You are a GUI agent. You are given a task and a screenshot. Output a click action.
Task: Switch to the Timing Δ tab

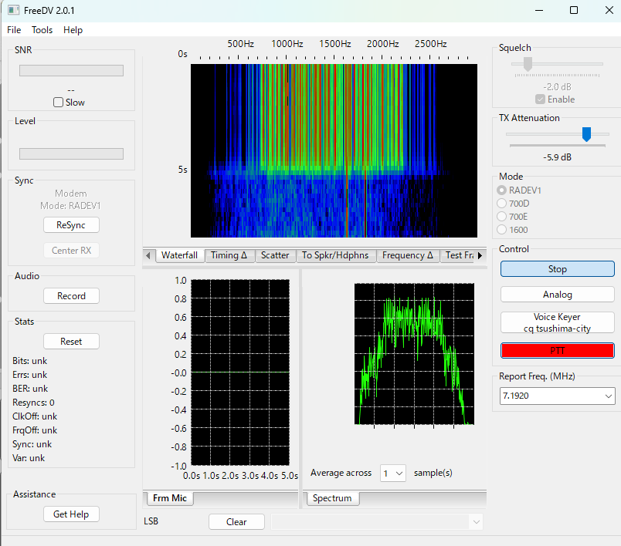pos(229,255)
